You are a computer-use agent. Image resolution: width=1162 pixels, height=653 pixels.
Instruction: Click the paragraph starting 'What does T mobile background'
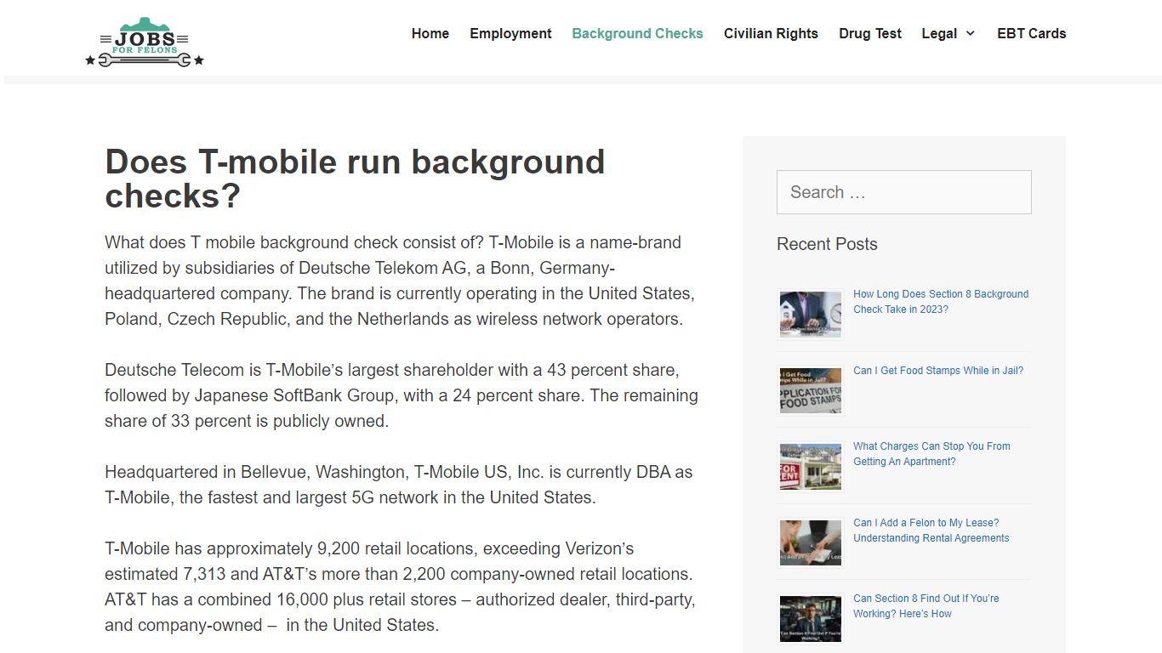[x=400, y=281]
